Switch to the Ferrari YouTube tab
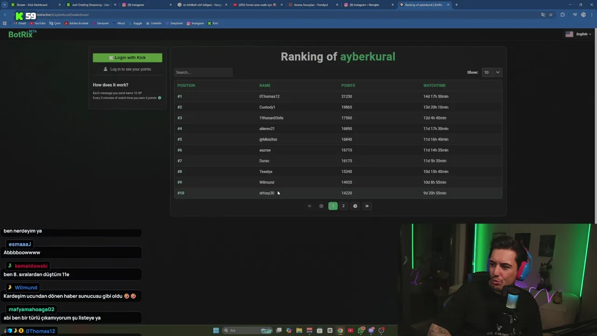 [x=258, y=5]
